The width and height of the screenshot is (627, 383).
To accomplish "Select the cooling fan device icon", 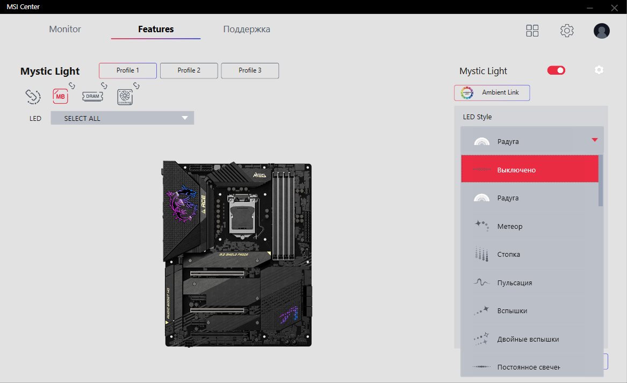I will [125, 97].
